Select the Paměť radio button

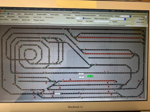(x=111, y=22)
